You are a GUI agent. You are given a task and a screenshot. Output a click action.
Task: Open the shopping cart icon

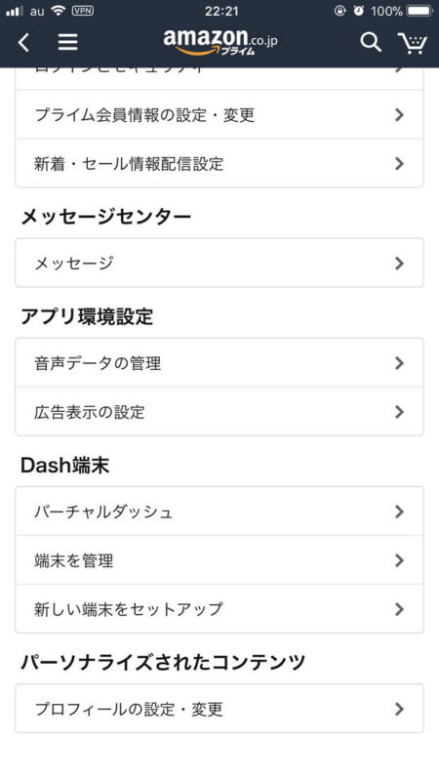pos(413,43)
